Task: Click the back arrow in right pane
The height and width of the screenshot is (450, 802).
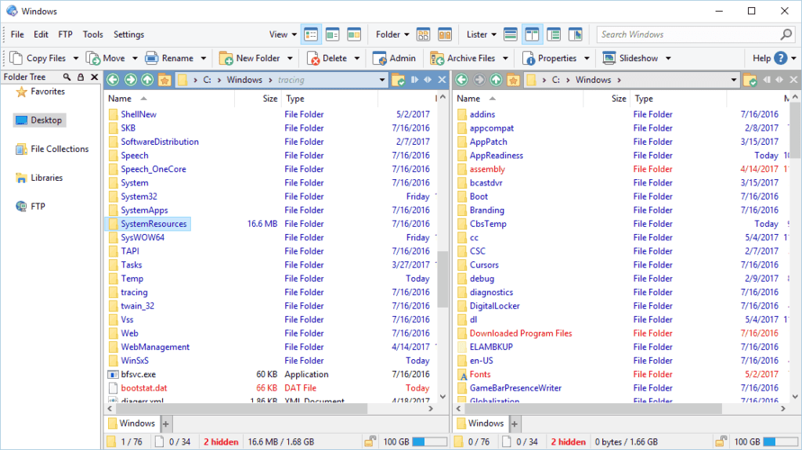Action: click(x=461, y=80)
